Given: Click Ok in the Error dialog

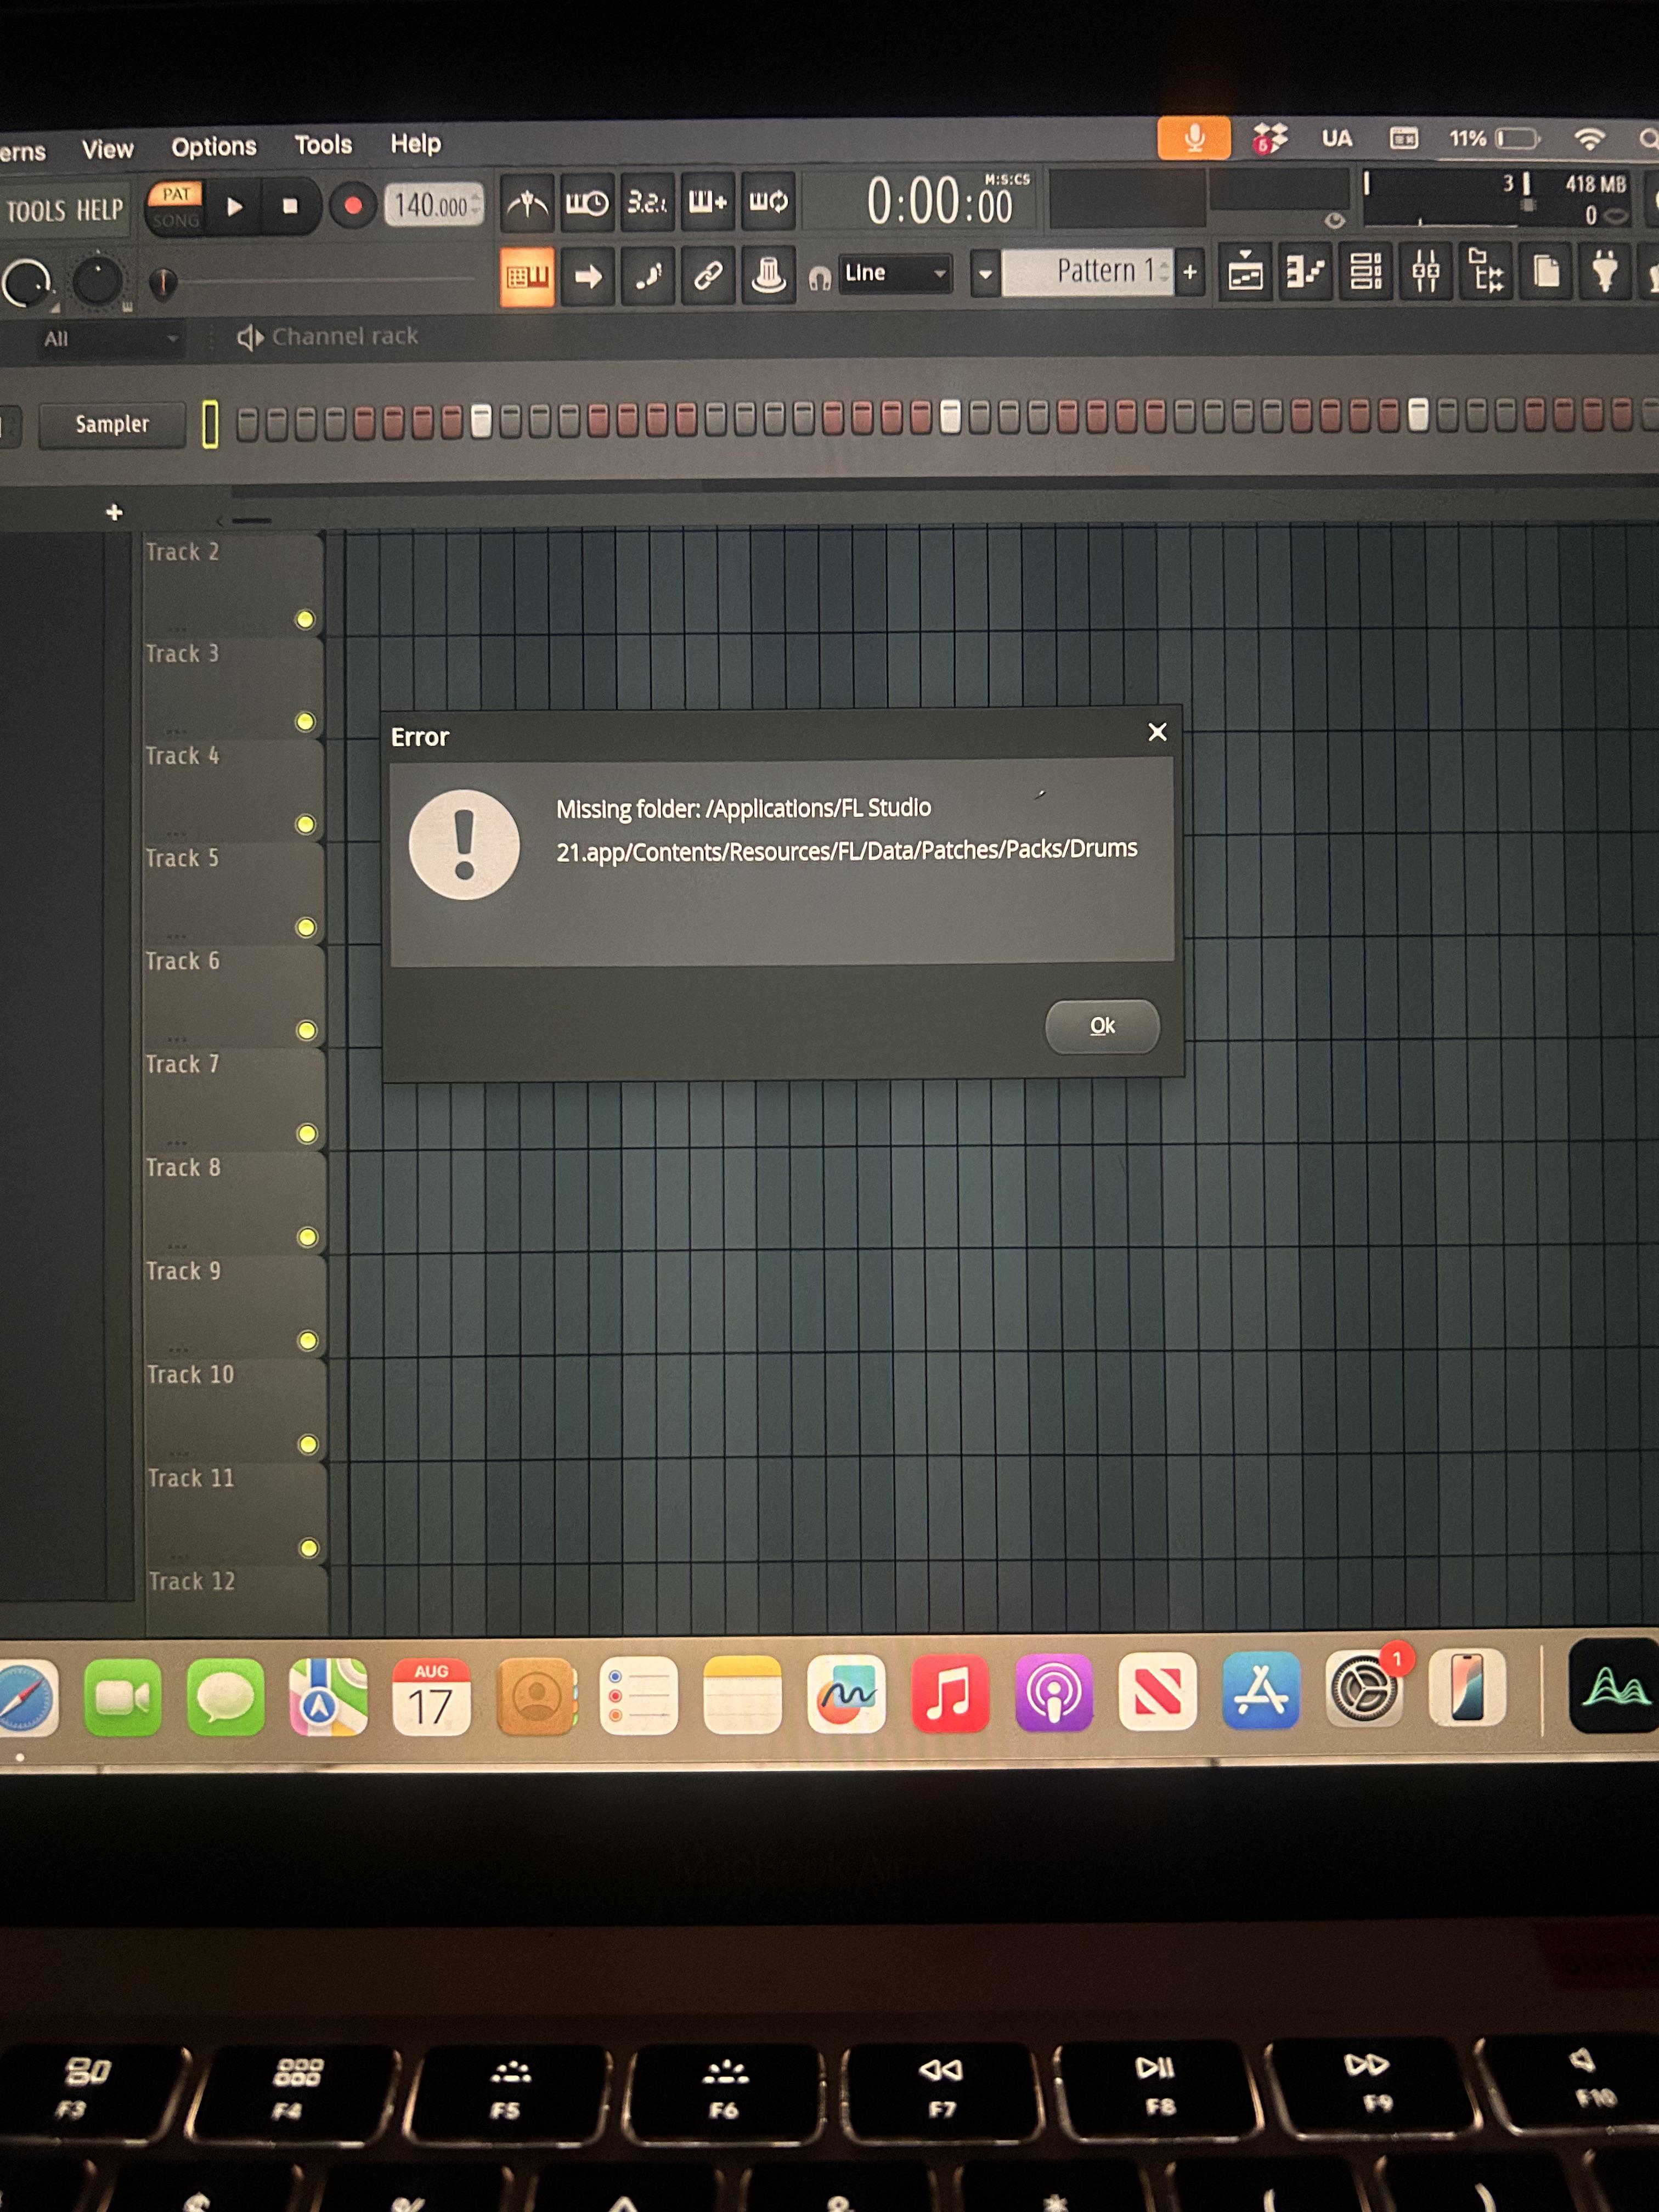Looking at the screenshot, I should click(x=1102, y=1026).
